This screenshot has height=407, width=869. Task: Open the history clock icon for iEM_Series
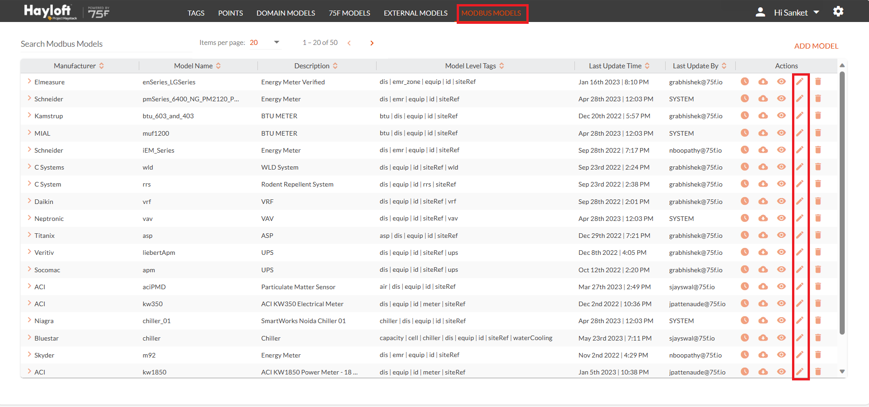[x=745, y=150]
